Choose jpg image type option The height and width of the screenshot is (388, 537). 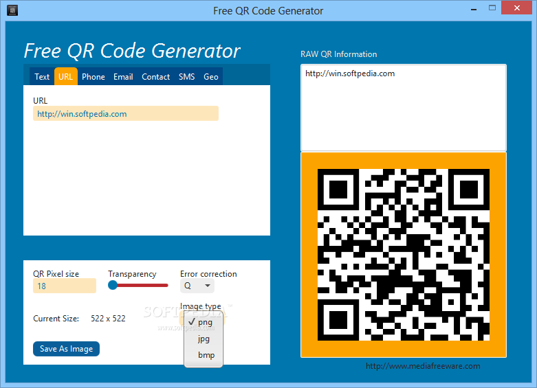(x=204, y=339)
